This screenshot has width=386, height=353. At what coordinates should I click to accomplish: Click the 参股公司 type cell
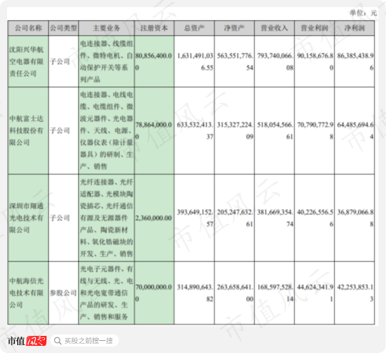pos(64,293)
